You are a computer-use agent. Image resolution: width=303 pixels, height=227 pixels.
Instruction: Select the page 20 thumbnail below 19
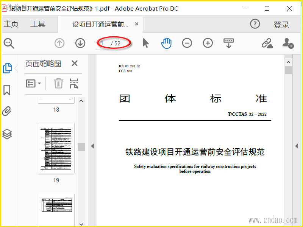56,210
